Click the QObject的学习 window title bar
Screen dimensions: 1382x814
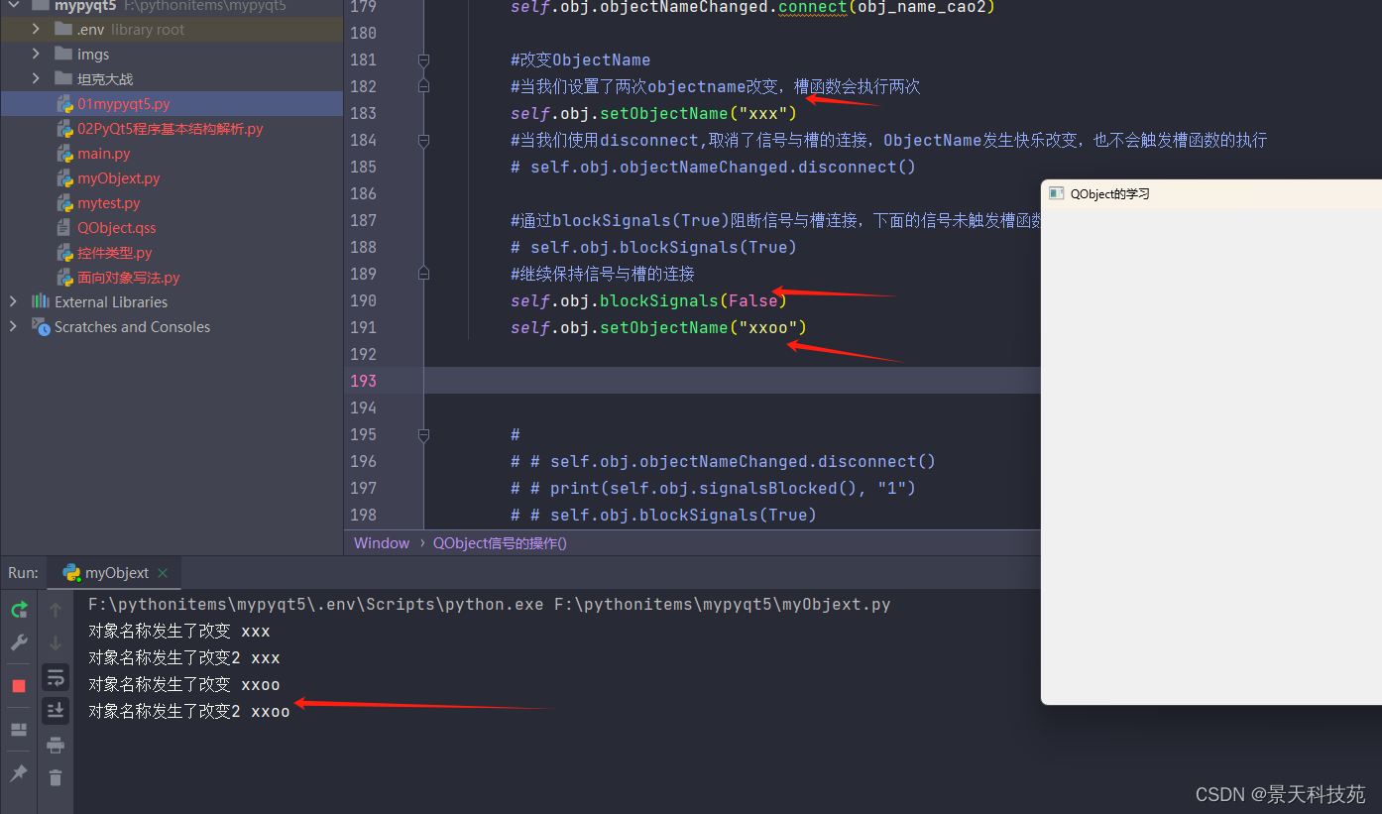tap(1211, 193)
